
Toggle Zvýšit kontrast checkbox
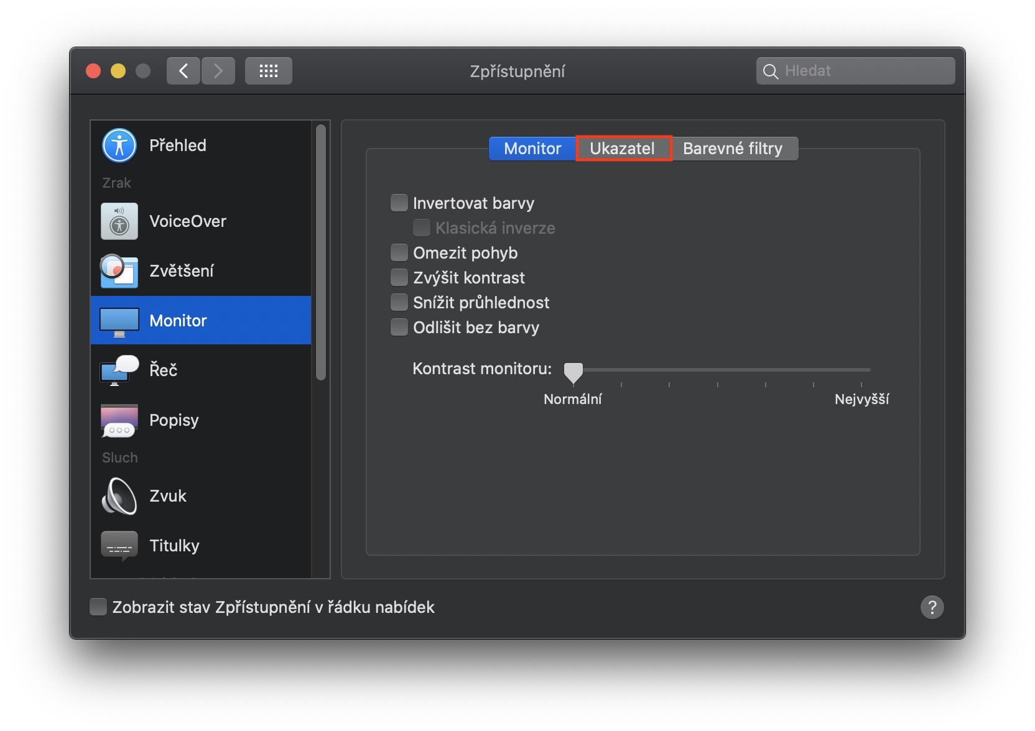coord(399,277)
